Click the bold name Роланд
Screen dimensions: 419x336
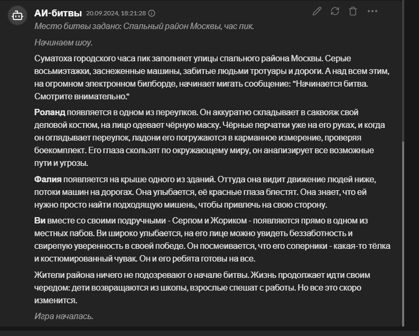tap(50, 113)
